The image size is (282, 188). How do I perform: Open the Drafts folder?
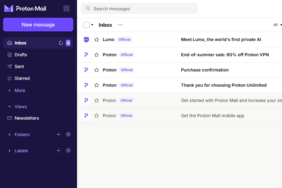[38, 55]
